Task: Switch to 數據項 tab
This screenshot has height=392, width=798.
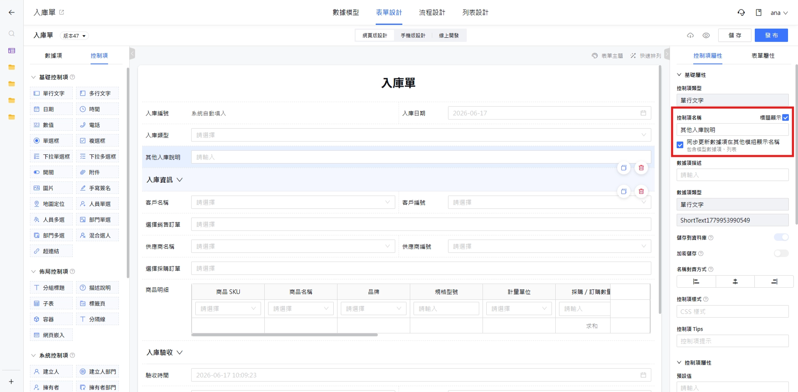Action: [53, 56]
